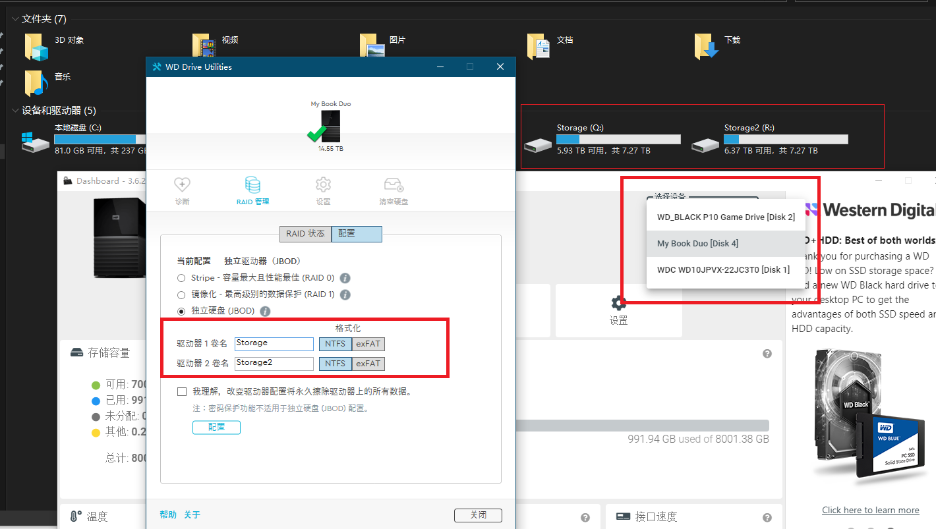The image size is (936, 529).
Task: Collapse the 设备和驱动器 (5) group in Explorer
Action: [16, 111]
